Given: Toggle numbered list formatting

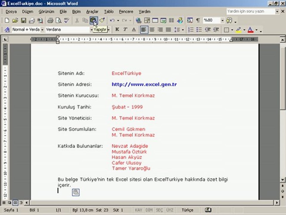Looking at the screenshot, I should (191, 30).
